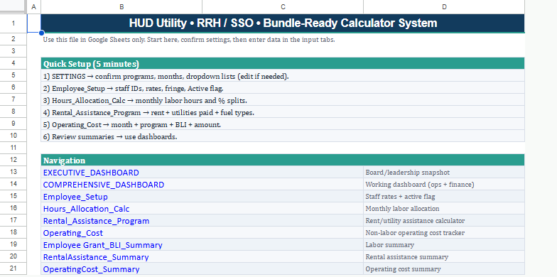Viewport: 557px width, 277px height.
Task: Select step 6 Review summaries cell
Action: tap(283, 136)
